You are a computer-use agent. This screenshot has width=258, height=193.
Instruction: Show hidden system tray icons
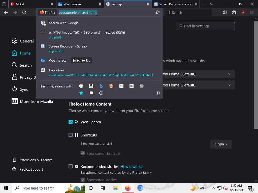pos(213,188)
